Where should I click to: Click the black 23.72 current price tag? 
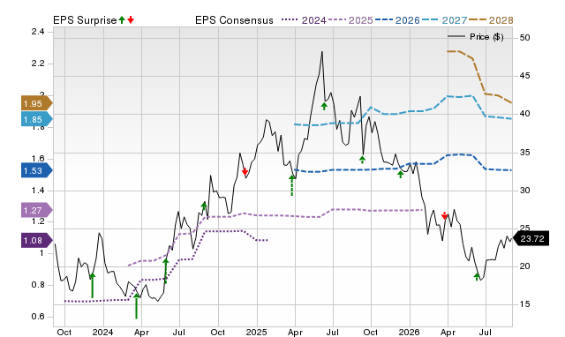click(531, 239)
